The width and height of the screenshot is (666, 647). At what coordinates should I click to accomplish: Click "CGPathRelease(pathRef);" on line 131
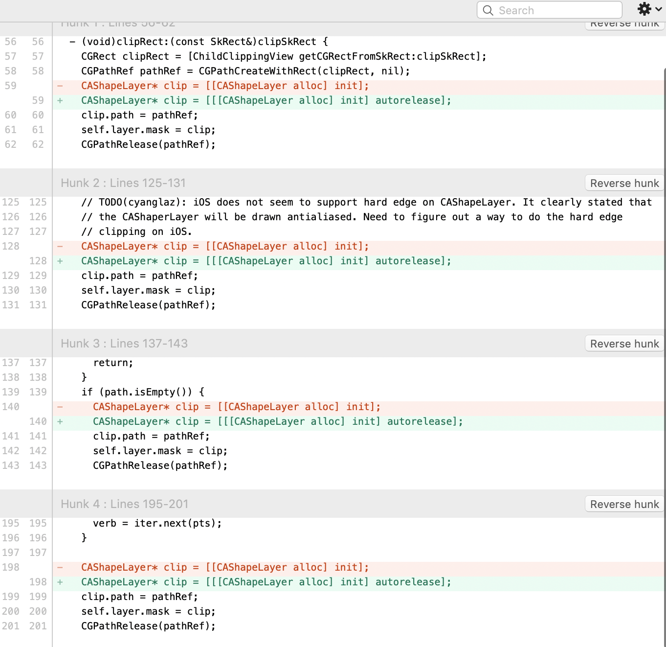[148, 305]
